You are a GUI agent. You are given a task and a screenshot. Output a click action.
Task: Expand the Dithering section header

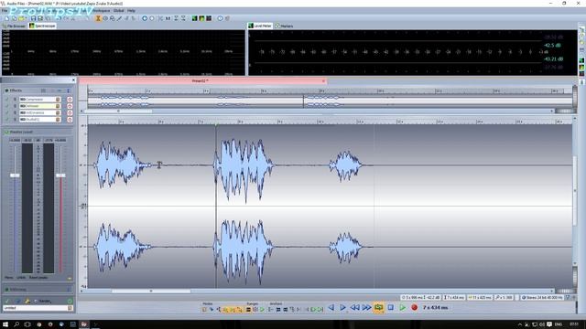tap(6, 289)
